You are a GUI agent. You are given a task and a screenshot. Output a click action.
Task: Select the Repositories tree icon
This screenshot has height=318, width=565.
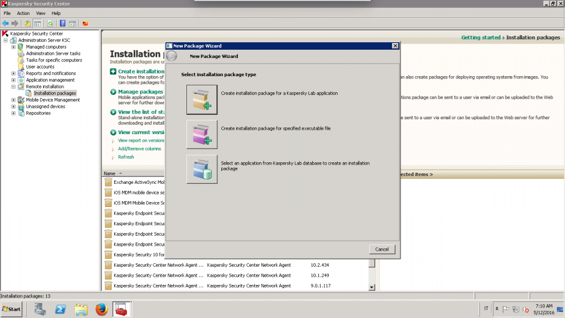(21, 113)
